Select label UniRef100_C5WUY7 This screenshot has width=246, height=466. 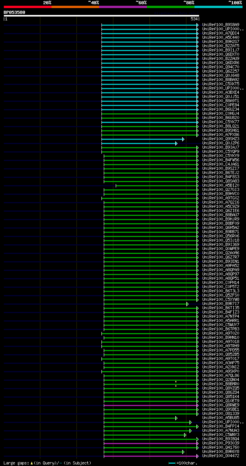pyautogui.click(x=221, y=325)
